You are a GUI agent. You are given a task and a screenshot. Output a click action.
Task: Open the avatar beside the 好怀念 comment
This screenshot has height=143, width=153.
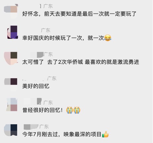(11, 11)
